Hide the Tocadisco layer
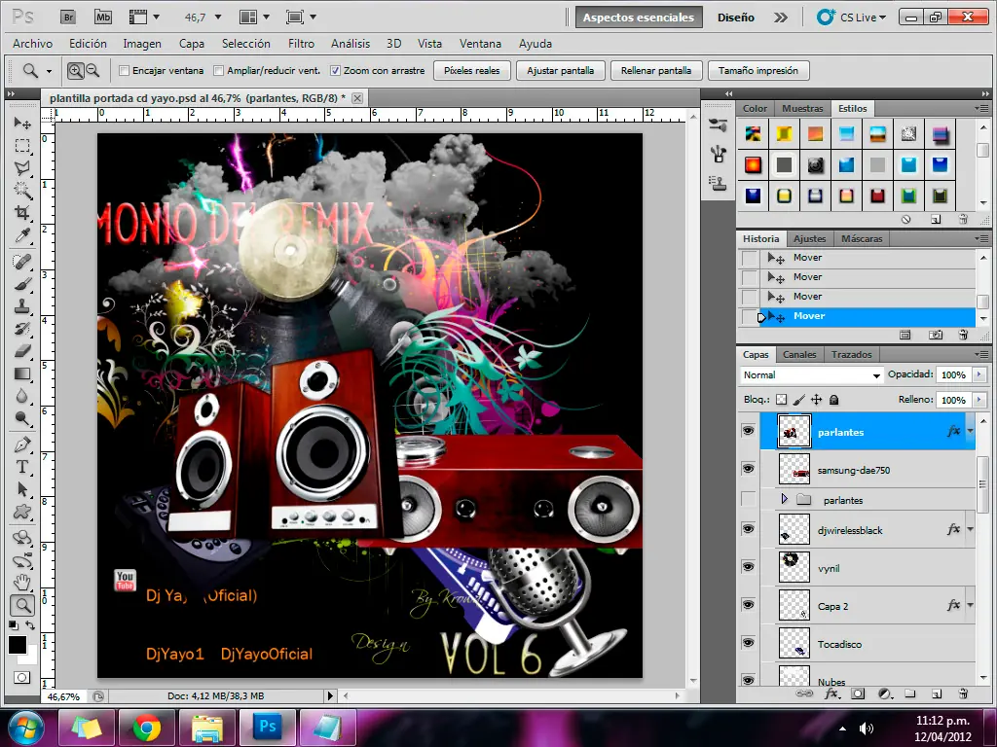Viewport: 997px width, 747px height. (749, 643)
